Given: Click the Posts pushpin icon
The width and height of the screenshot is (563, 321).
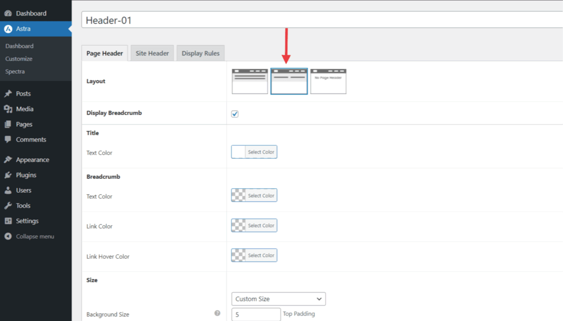Looking at the screenshot, I should [x=8, y=93].
